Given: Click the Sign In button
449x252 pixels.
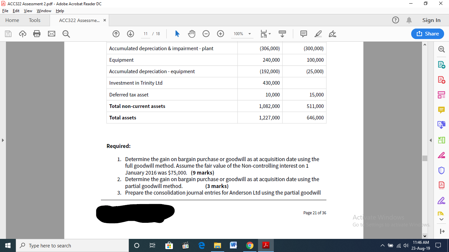Looking at the screenshot, I should pos(431,20).
